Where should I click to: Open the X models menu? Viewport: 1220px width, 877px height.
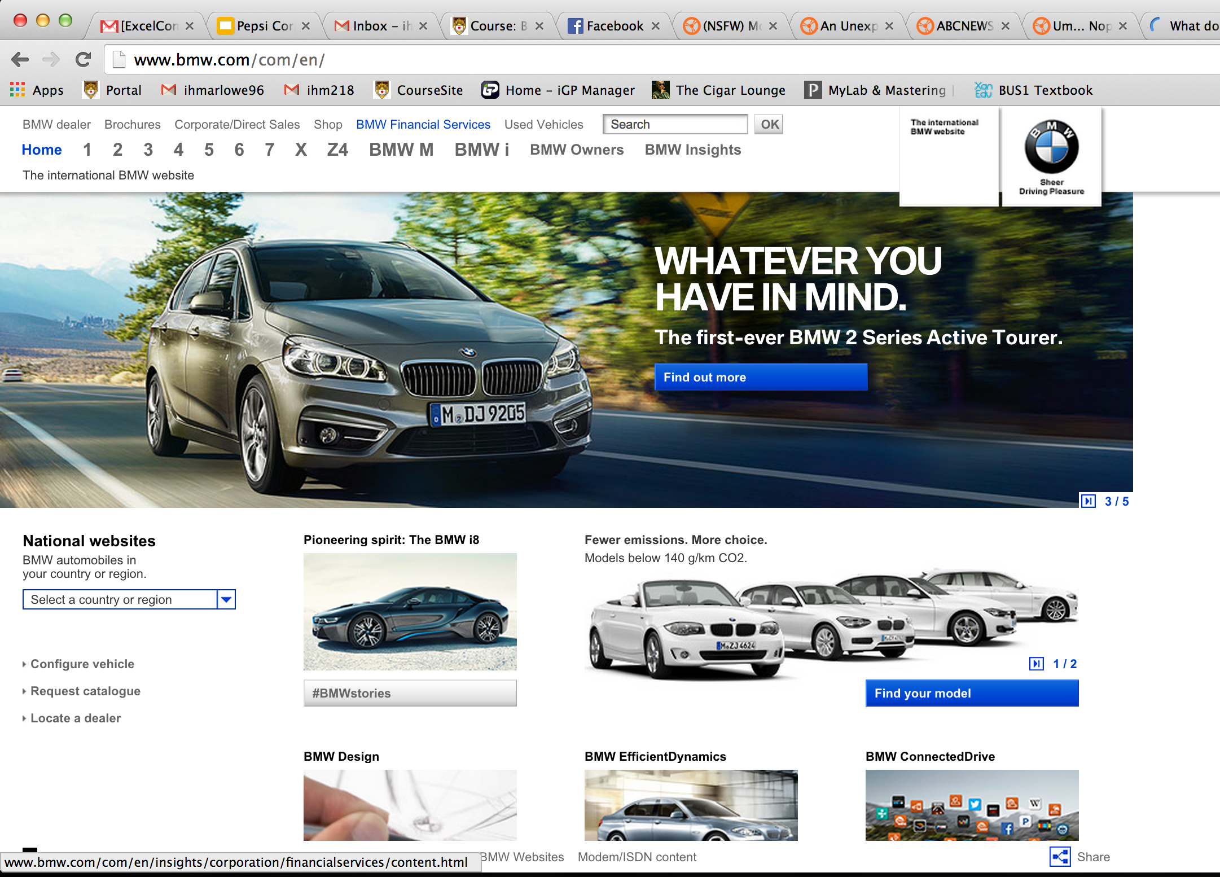(301, 150)
